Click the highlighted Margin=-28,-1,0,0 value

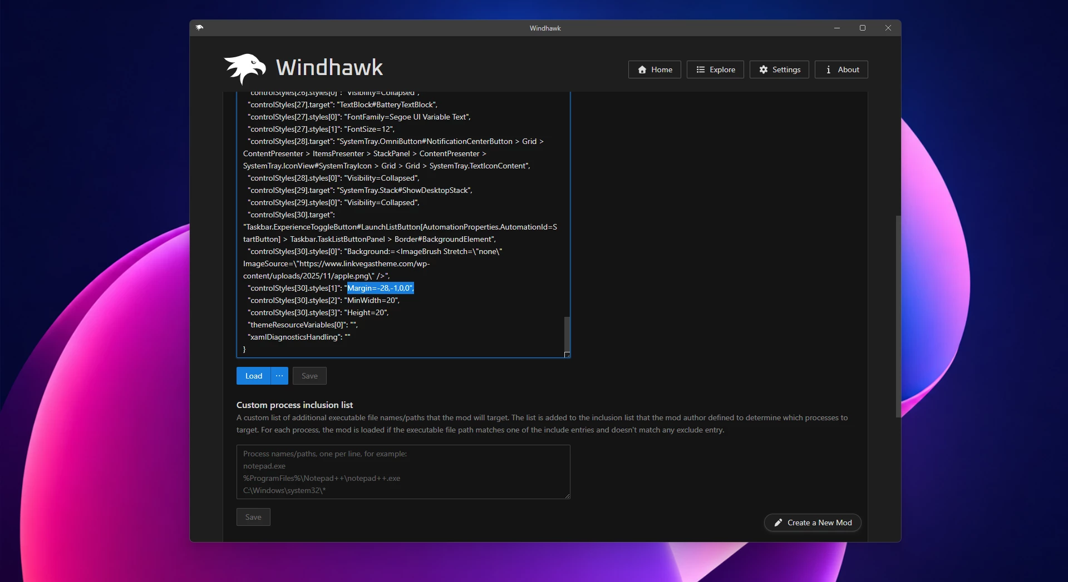click(380, 288)
